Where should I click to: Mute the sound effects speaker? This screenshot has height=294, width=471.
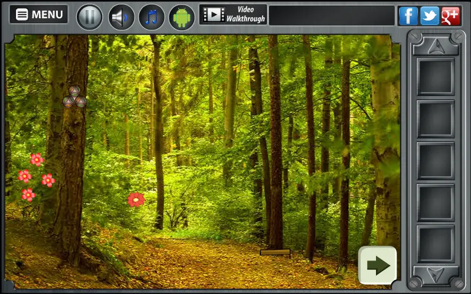(121, 17)
